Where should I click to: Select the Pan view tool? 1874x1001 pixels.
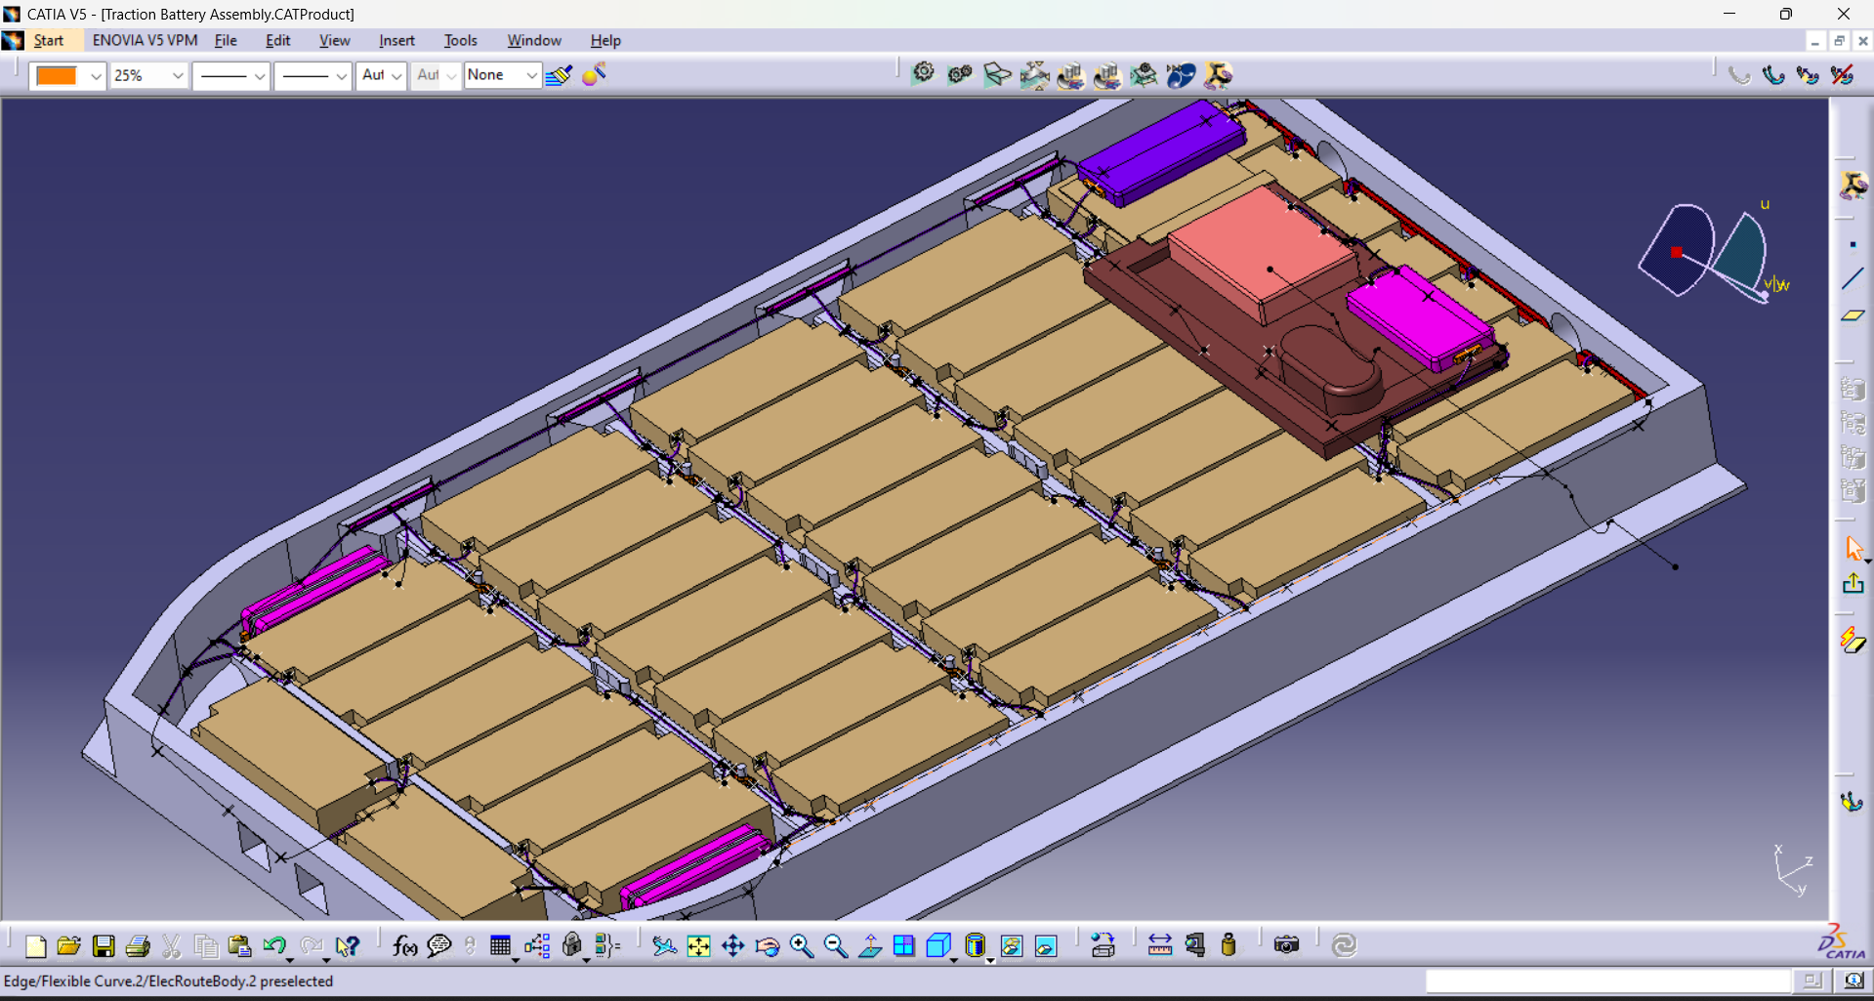click(732, 945)
